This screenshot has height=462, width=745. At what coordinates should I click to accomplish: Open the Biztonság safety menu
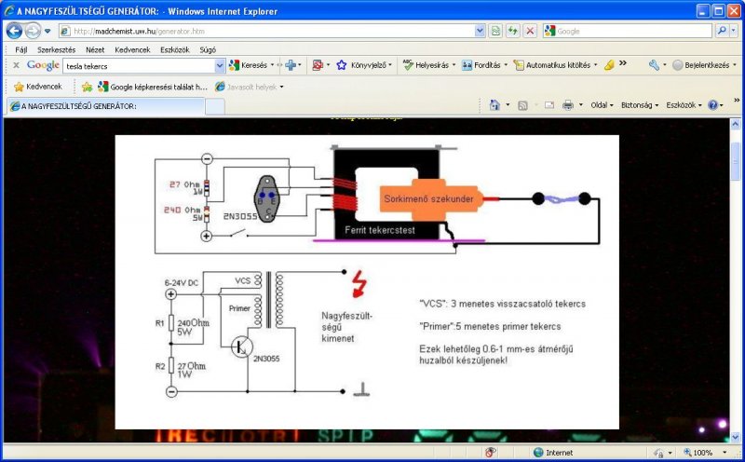(x=640, y=105)
